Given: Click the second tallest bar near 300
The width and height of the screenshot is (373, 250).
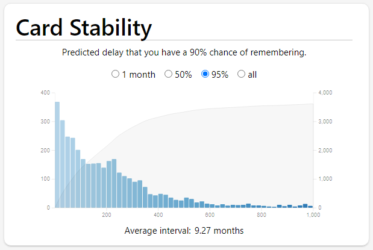Looking at the screenshot, I should [x=63, y=164].
